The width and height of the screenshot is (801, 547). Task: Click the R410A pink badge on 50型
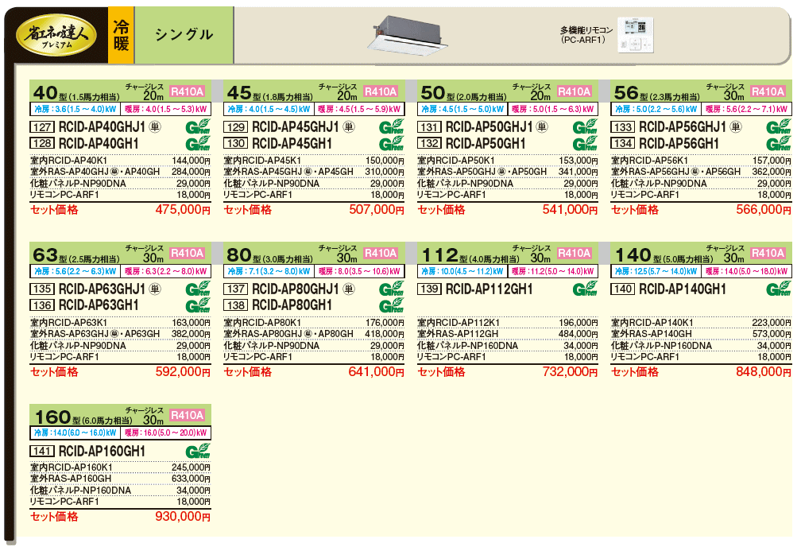[x=575, y=91]
